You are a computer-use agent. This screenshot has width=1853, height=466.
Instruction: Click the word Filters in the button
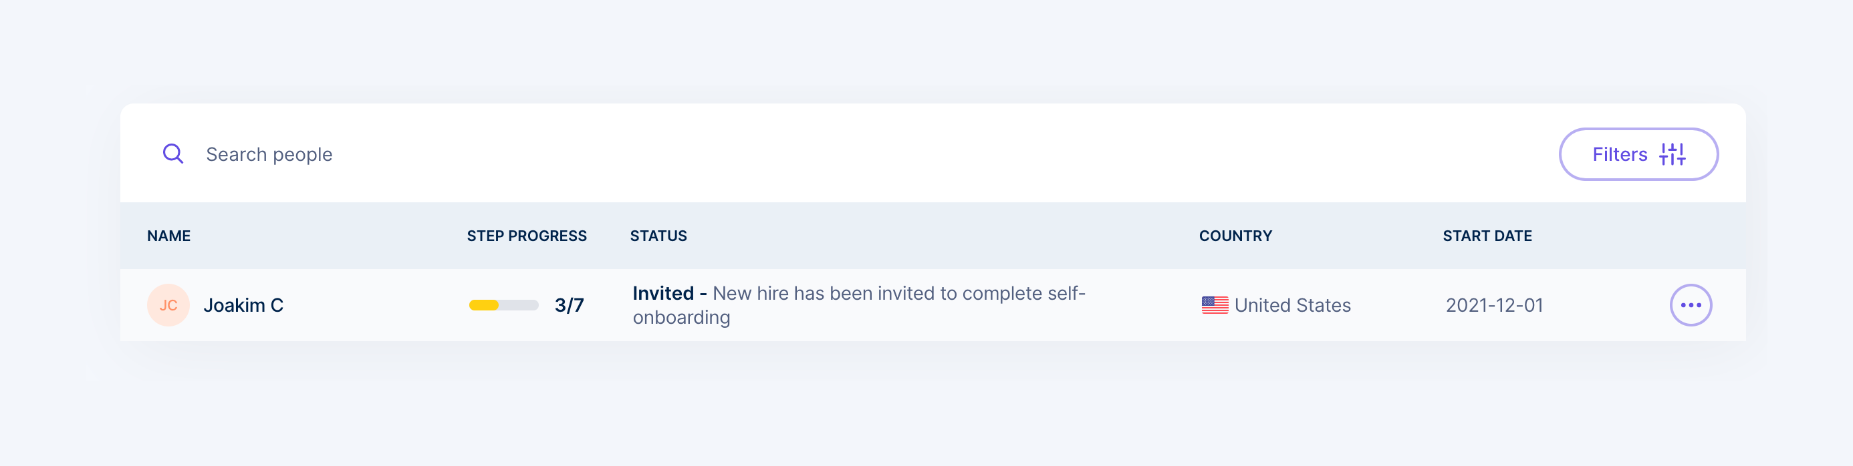coord(1619,154)
